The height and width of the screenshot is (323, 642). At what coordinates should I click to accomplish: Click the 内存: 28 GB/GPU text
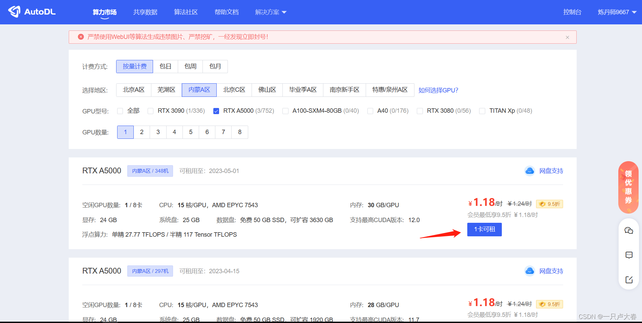pyautogui.click(x=374, y=305)
